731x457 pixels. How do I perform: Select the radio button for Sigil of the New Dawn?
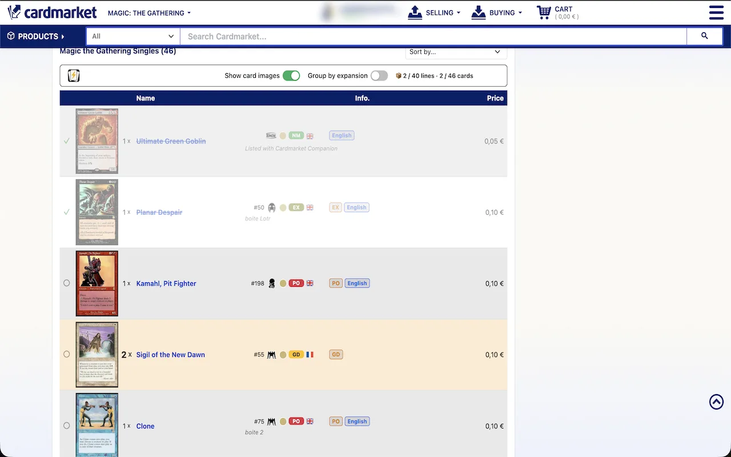click(x=67, y=355)
